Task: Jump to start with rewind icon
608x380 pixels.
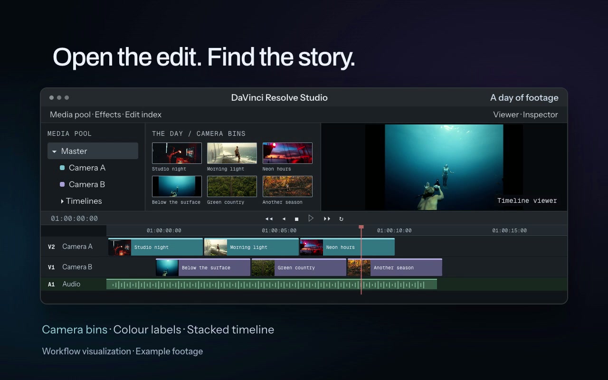Action: (x=269, y=218)
